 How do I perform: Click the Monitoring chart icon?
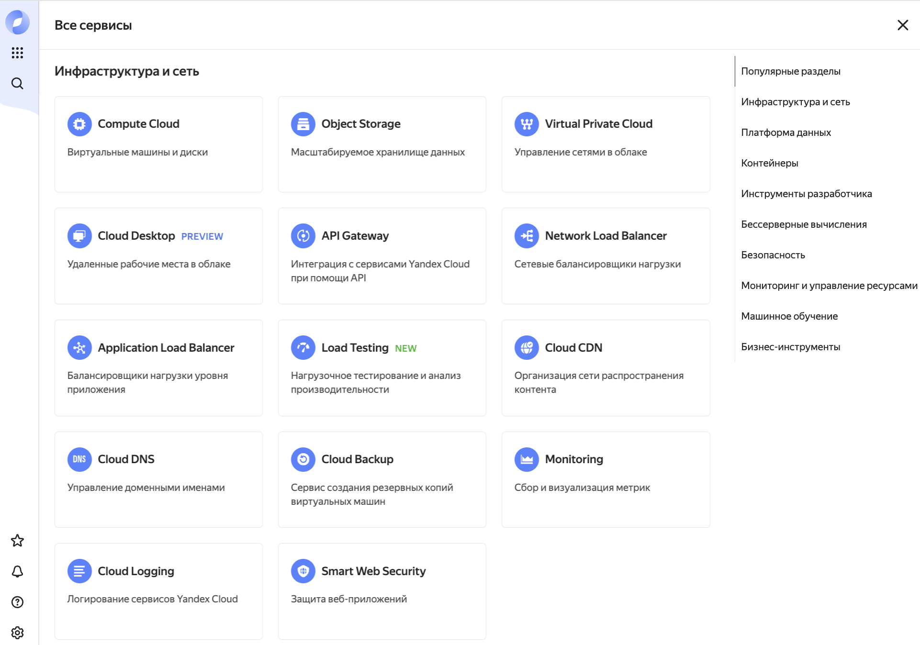[x=527, y=459]
